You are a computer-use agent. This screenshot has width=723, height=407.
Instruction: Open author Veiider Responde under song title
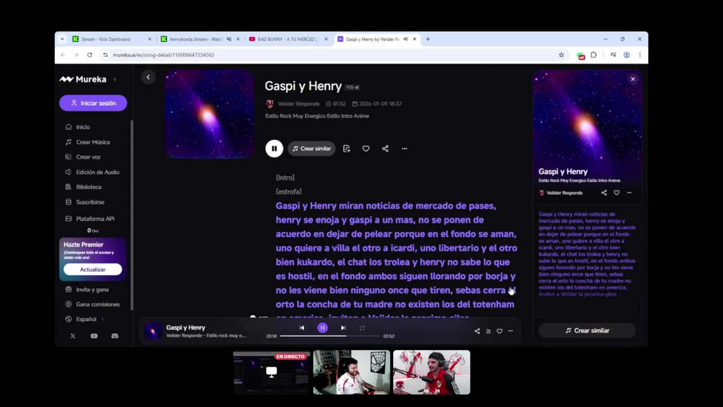coord(294,104)
